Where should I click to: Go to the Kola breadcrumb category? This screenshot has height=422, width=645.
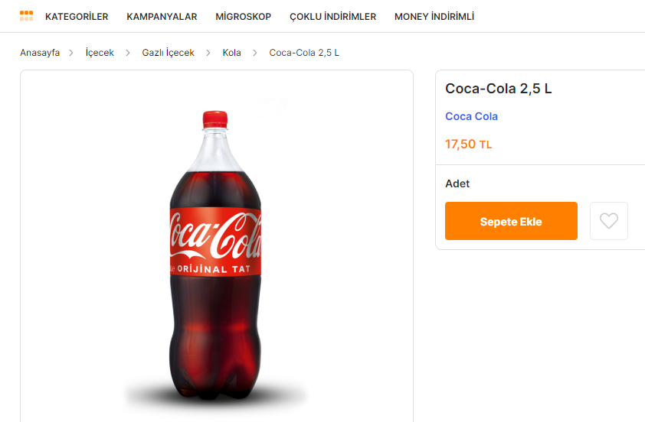tap(231, 53)
